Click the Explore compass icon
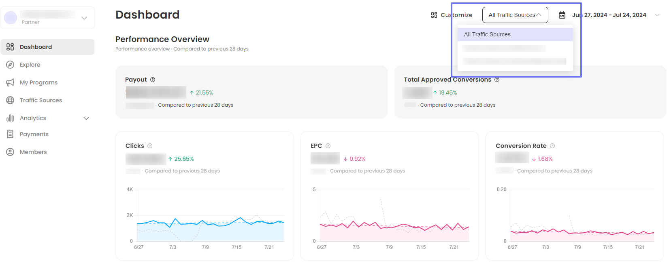This screenshot has height=263, width=669. pos(10,65)
